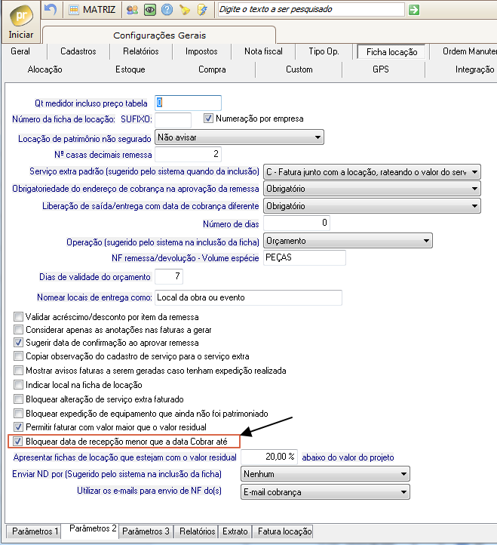Click the lightning note shortcut icon
The width and height of the screenshot is (497, 545).
[x=202, y=10]
